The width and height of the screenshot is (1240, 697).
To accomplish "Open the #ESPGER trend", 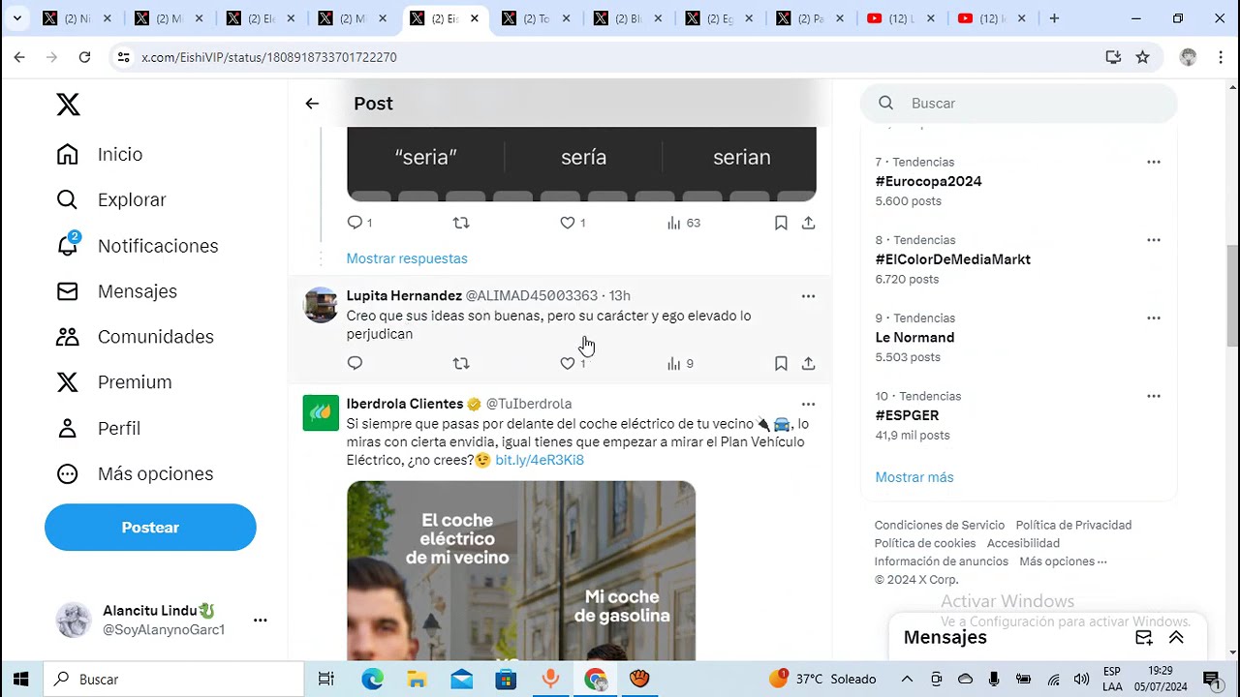I will click(x=907, y=415).
